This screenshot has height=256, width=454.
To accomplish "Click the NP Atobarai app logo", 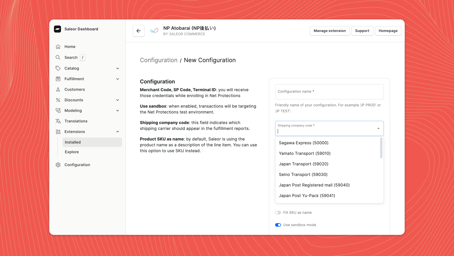I will 154,31.
